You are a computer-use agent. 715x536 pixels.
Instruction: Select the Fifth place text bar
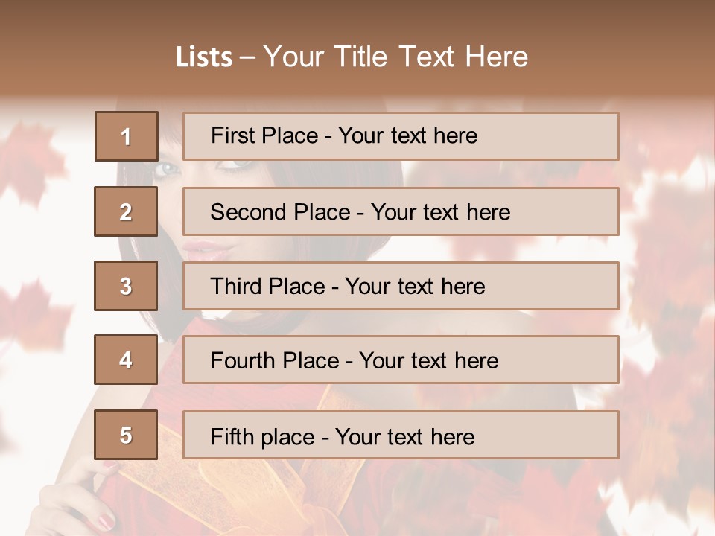tap(401, 435)
